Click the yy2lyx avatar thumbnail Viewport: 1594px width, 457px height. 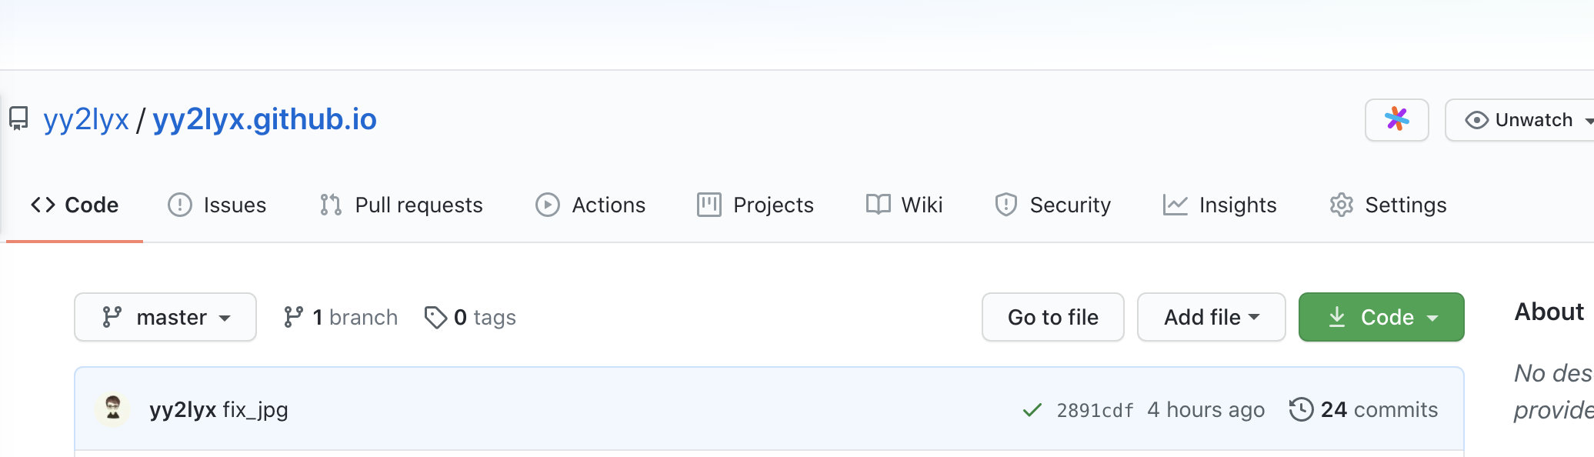point(113,409)
